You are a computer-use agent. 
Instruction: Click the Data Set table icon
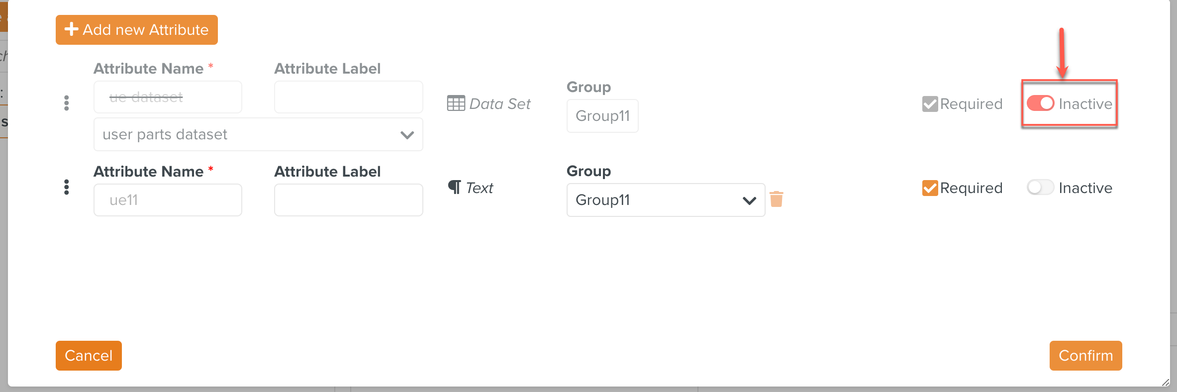pos(456,103)
